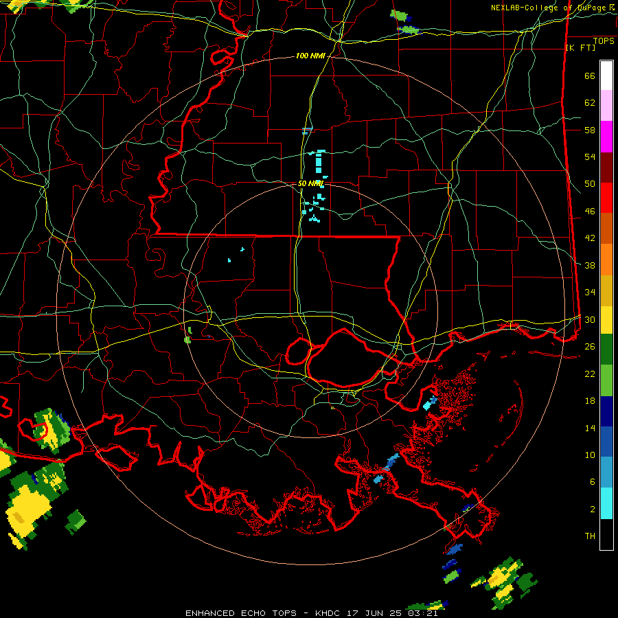Click the "62" legend value
Viewport: 618px width, 618px height.
590,103
